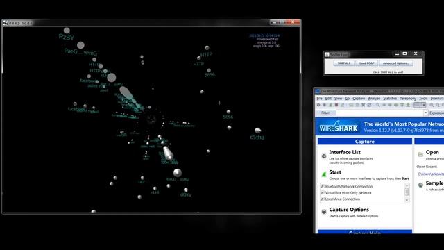The height and width of the screenshot is (250, 444).
Task: Open the Statistics menu in Wireshark
Action: 390,99
